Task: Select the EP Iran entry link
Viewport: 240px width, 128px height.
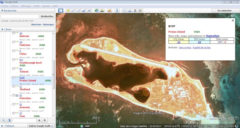Action: coord(21,114)
